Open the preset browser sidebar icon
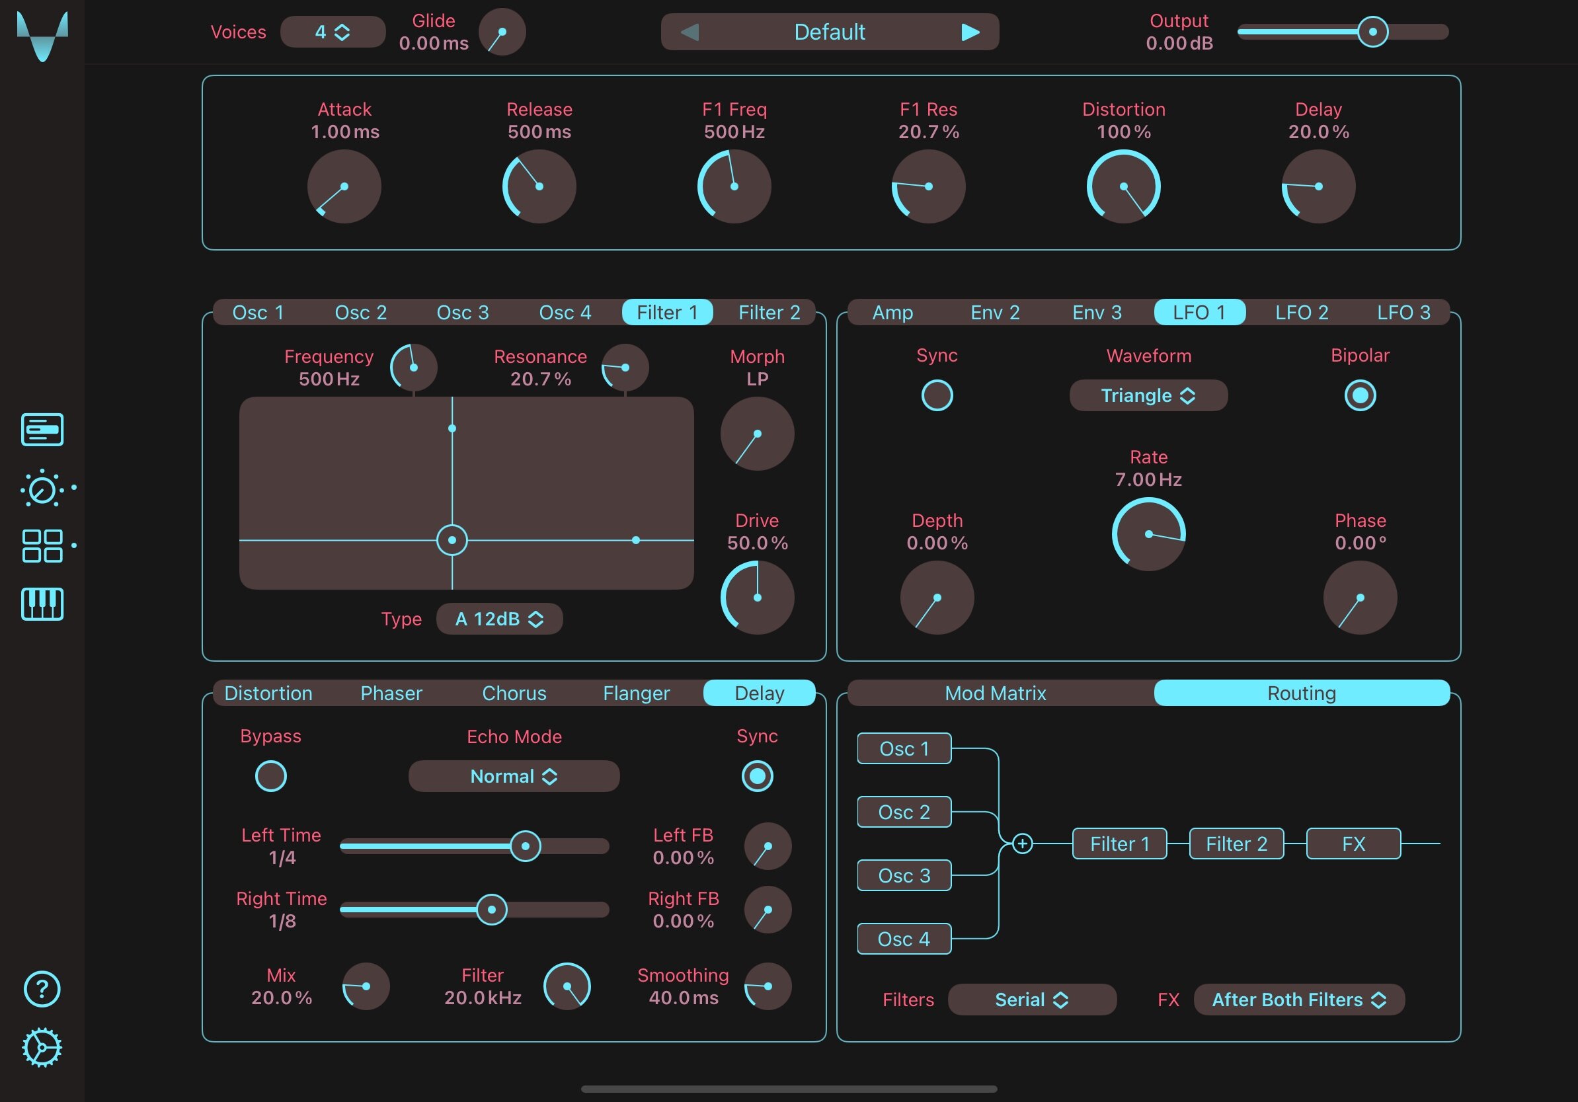 pyautogui.click(x=42, y=430)
